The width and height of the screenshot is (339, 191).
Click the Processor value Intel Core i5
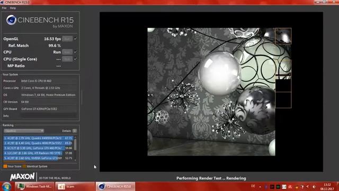tap(37, 81)
